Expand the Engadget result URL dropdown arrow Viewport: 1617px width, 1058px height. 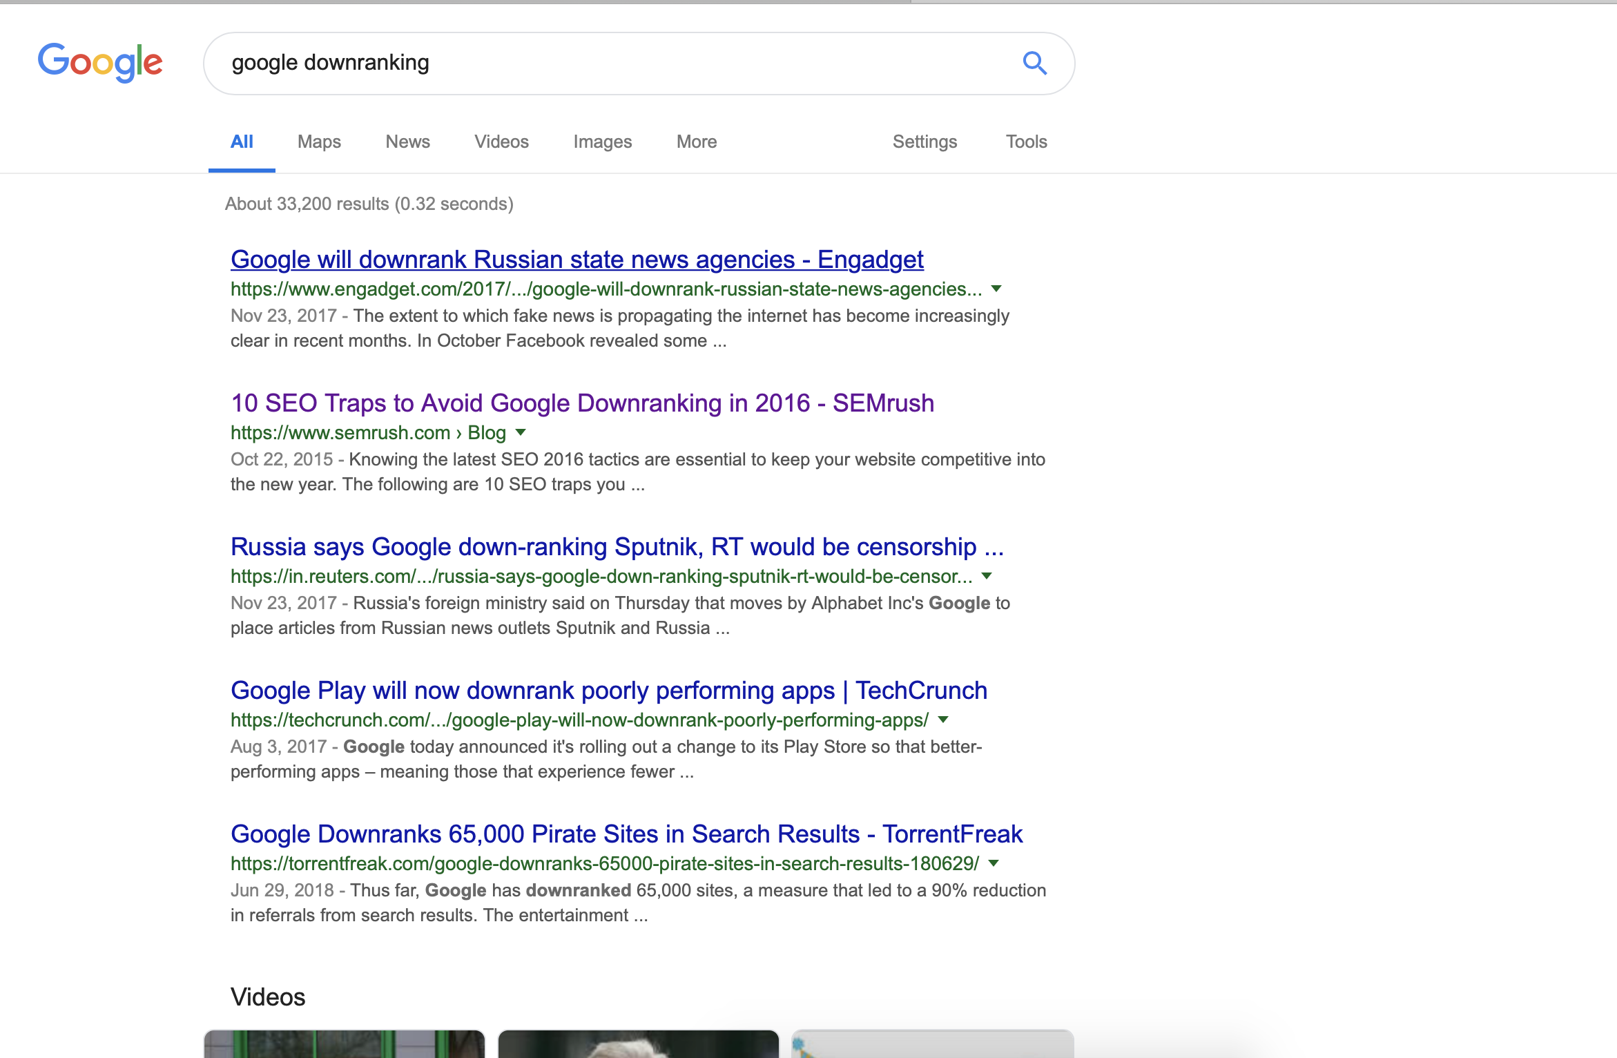pyautogui.click(x=996, y=289)
